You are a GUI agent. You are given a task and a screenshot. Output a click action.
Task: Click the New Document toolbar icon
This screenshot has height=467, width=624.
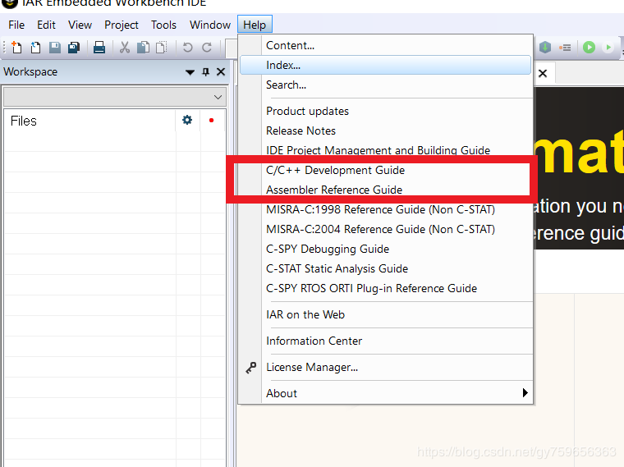[16, 48]
